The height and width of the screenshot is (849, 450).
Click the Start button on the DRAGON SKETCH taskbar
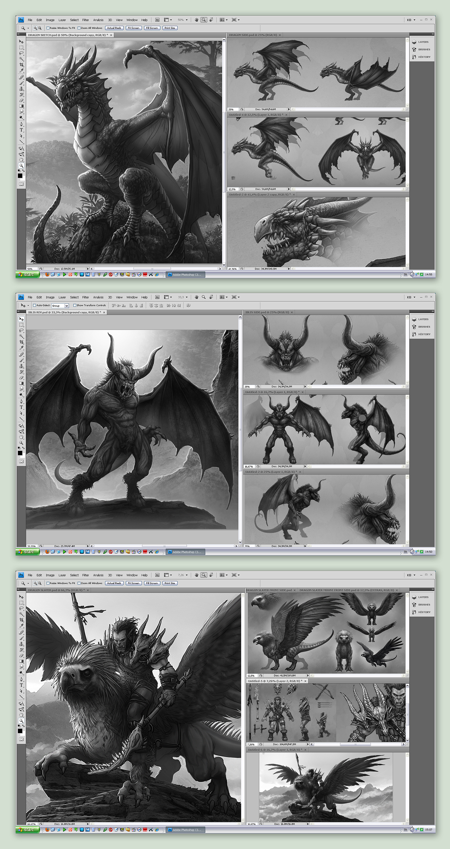27,274
